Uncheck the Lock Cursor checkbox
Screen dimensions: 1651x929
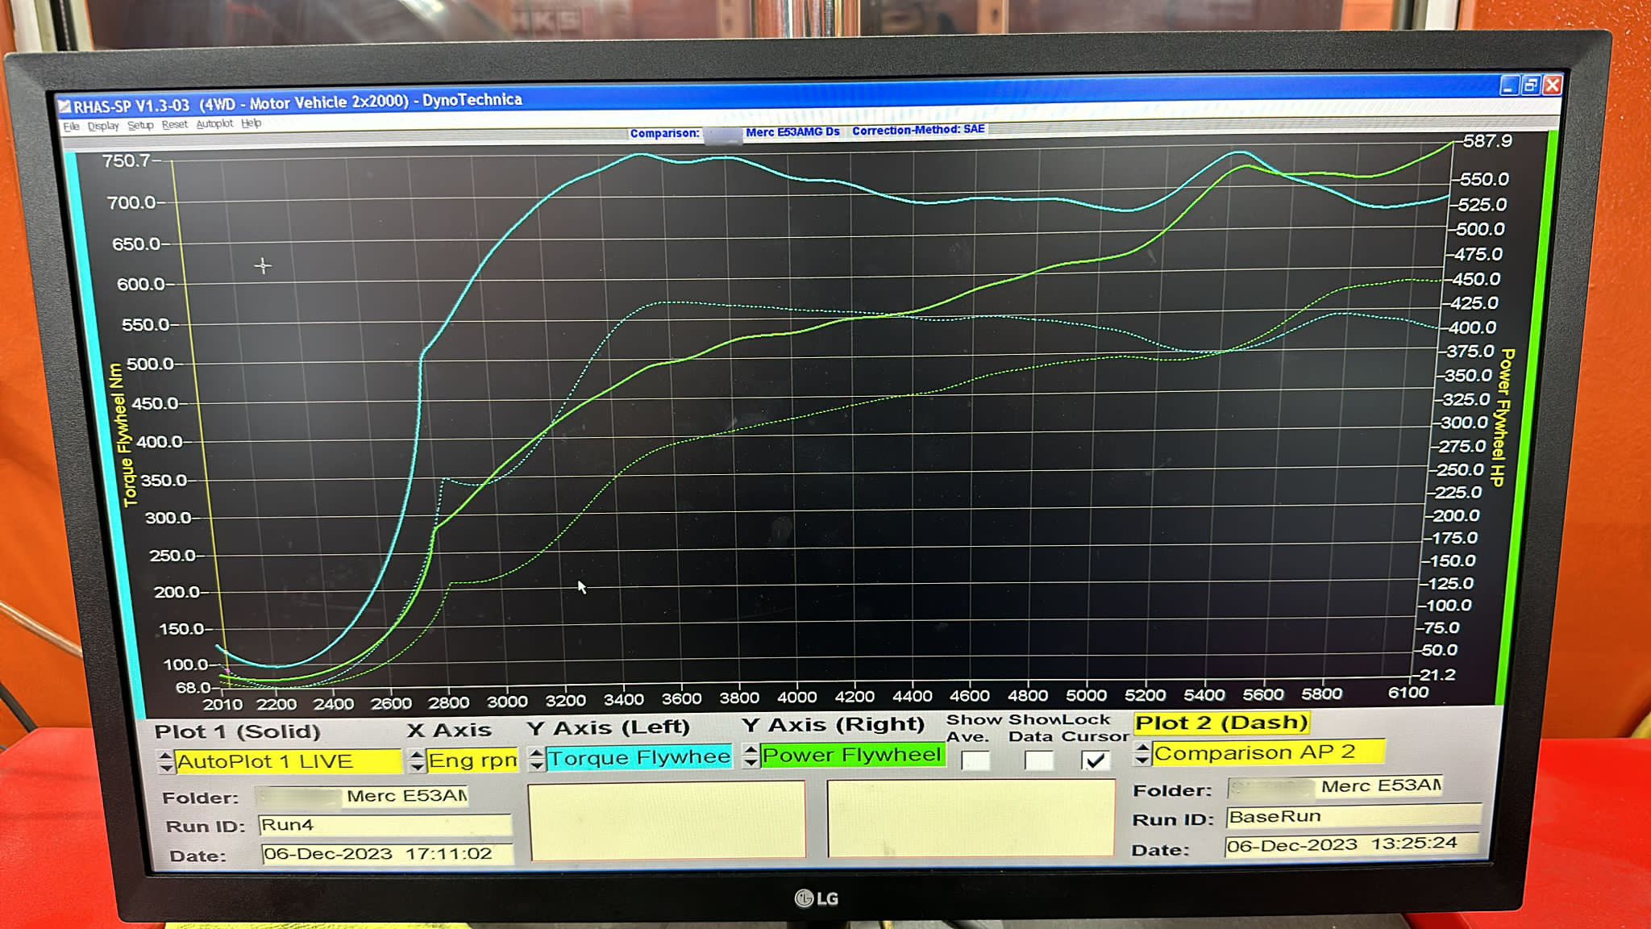pyautogui.click(x=1095, y=760)
